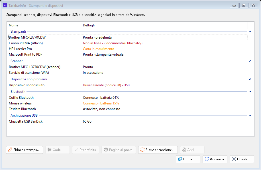Collapse the Bluetooth group chevron
Image resolution: width=261 pixels, height=170 pixels.
click(250, 92)
